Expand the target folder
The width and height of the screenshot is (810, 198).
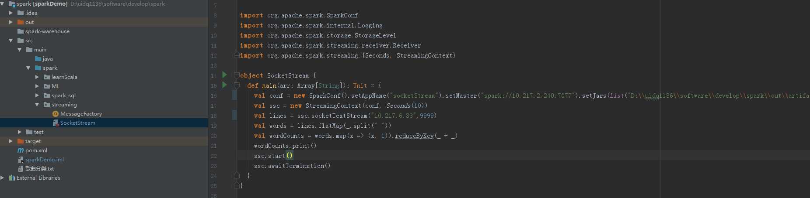(x=11, y=141)
